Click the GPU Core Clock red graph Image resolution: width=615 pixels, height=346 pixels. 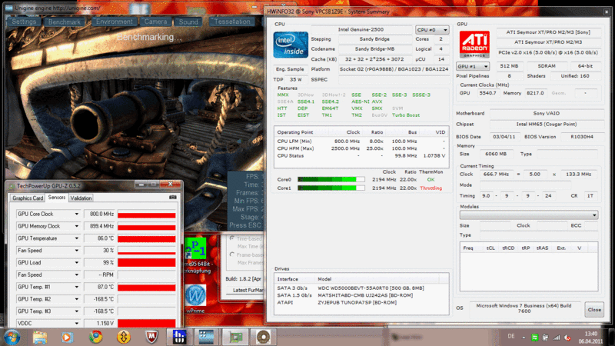(x=147, y=215)
